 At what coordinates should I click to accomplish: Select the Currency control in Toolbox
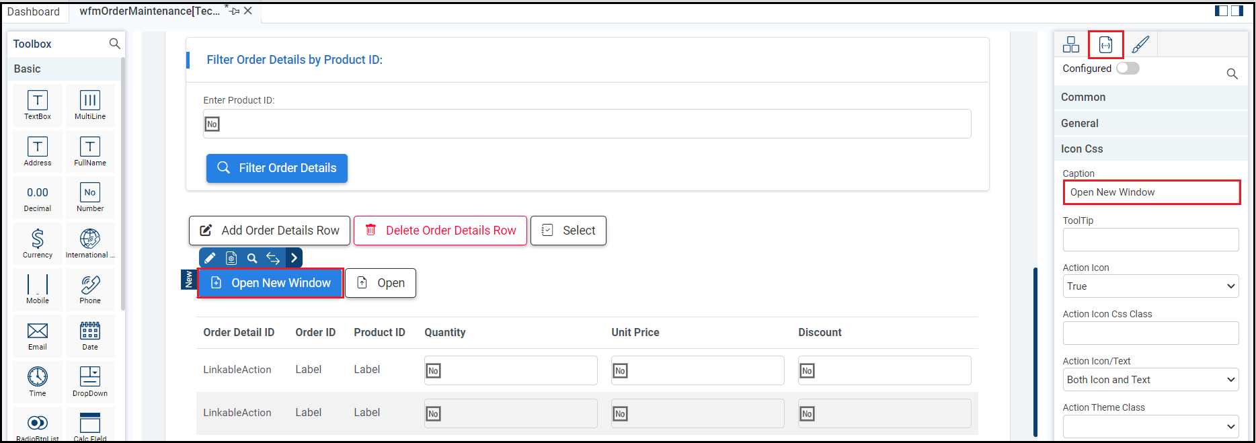(x=38, y=243)
